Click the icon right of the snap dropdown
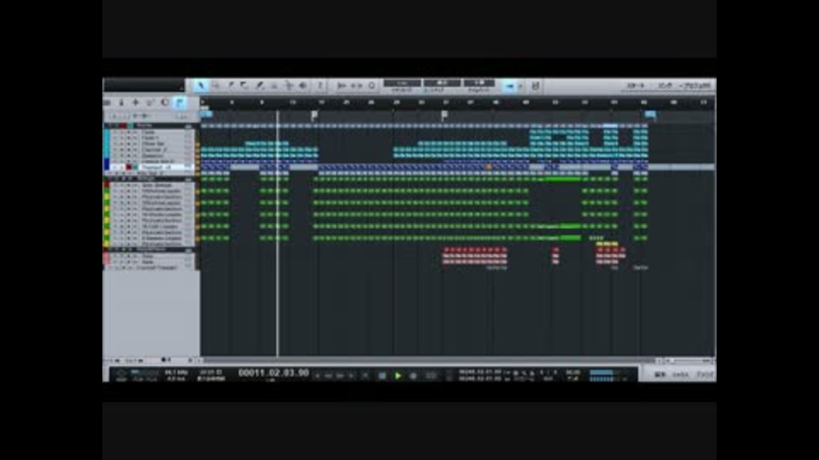819x460 pixels. [x=536, y=86]
